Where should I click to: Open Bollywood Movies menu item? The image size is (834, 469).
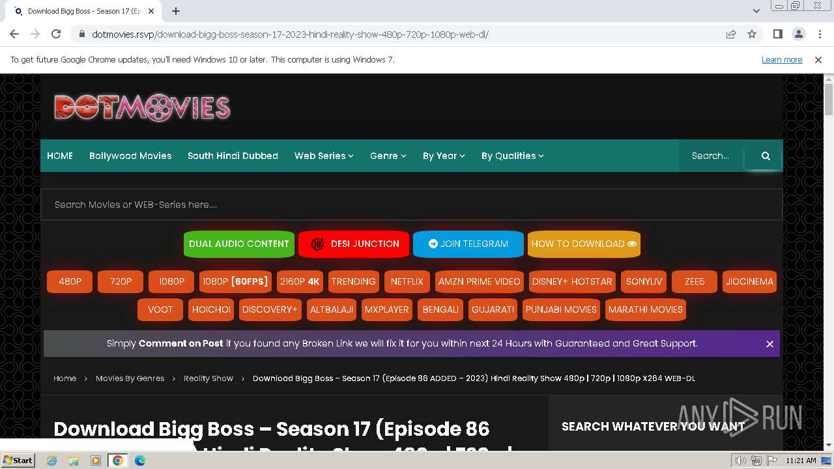tap(130, 156)
